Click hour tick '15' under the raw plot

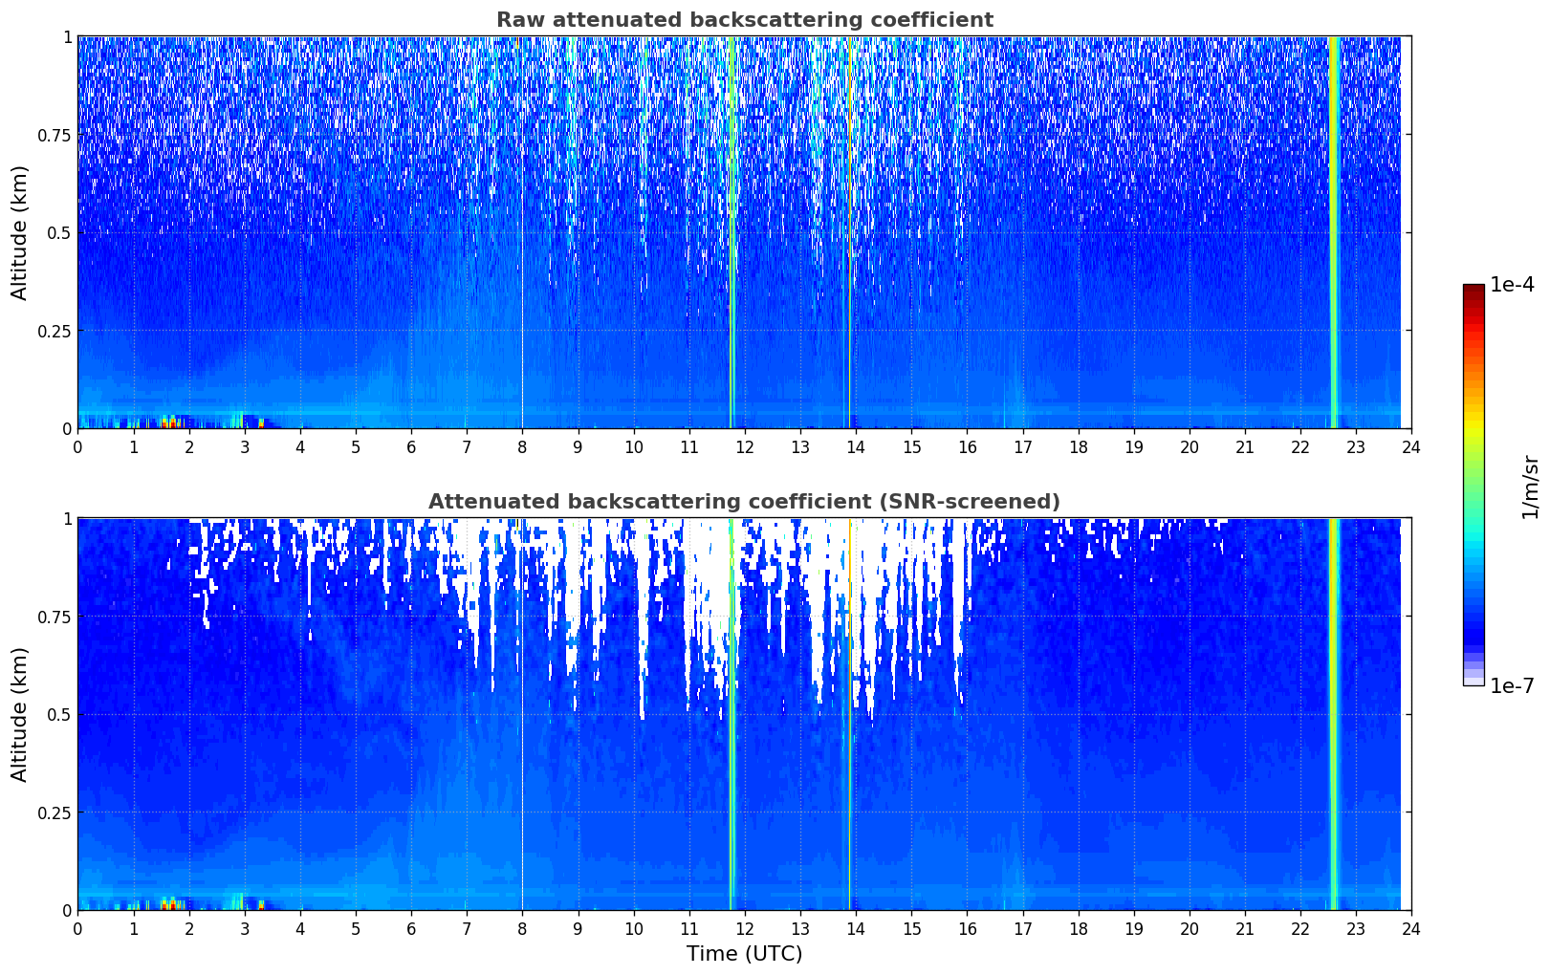coord(911,446)
